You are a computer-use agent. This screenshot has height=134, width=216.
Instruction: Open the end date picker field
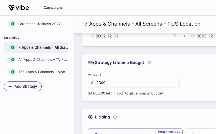click(202, 36)
